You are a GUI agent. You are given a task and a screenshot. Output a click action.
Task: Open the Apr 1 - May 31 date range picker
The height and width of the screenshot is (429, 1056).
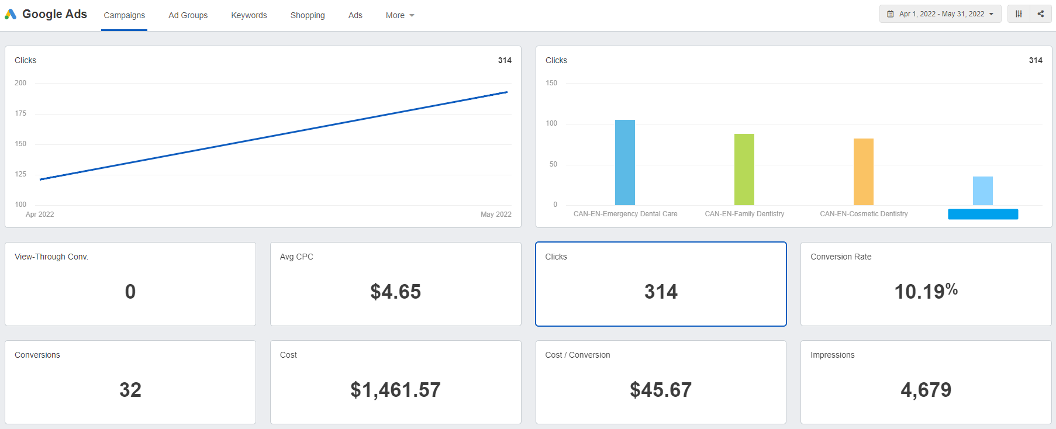tap(940, 14)
